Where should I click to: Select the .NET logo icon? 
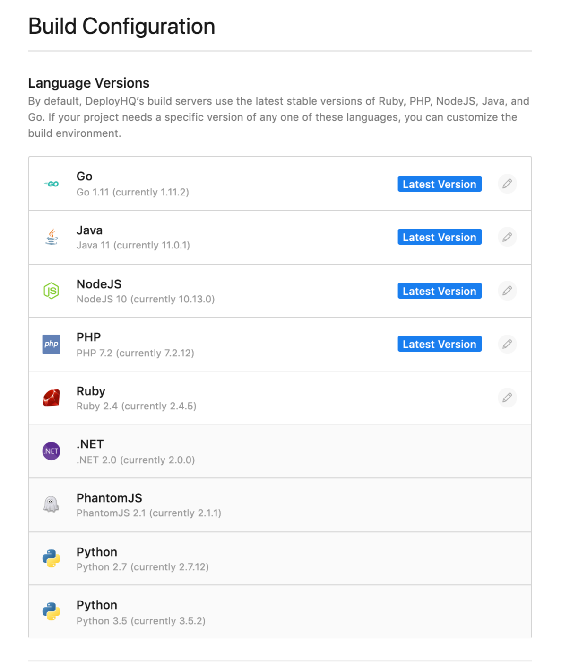(x=51, y=451)
